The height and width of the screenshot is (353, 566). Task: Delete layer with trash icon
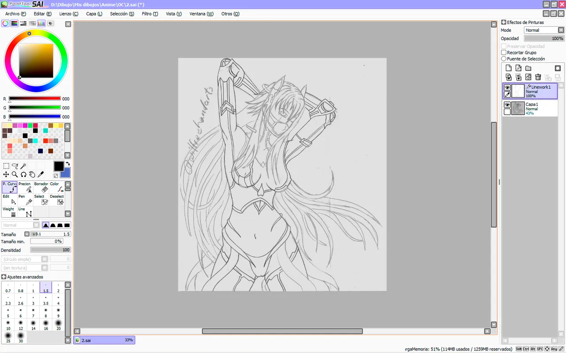(x=538, y=77)
